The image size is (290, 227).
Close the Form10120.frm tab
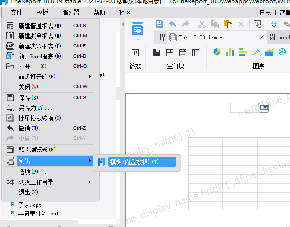pos(262,37)
